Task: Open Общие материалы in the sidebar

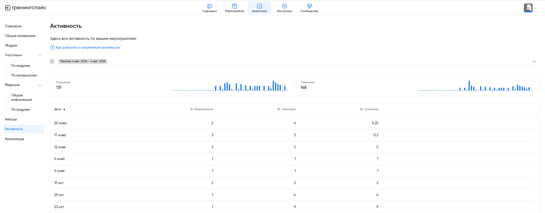Action: 20,36
